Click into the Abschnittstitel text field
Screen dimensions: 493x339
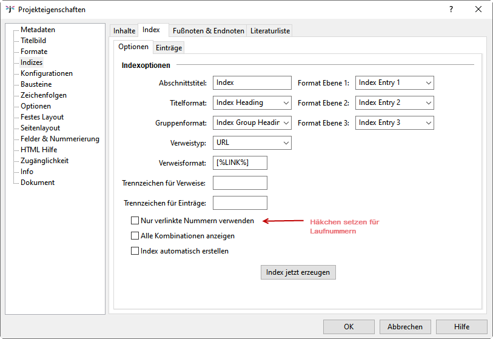252,82
